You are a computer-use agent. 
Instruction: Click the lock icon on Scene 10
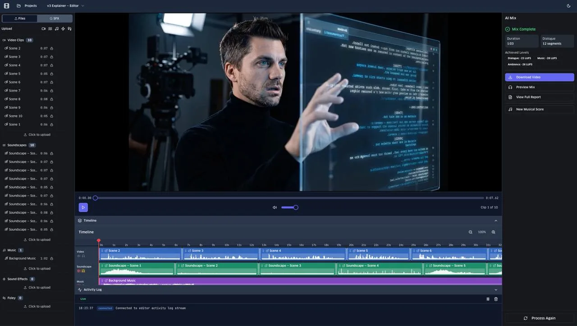click(x=51, y=116)
